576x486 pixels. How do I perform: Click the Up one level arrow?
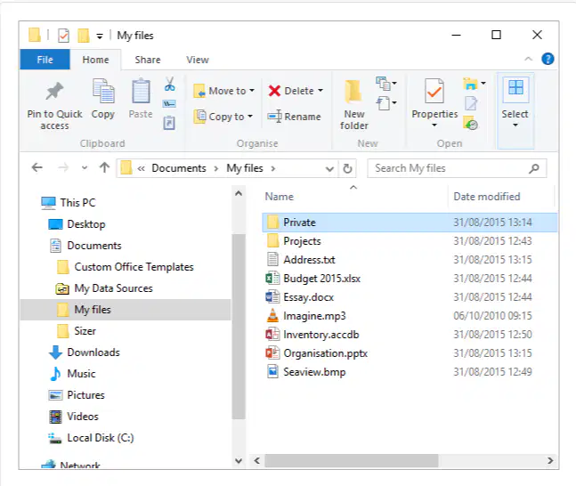[105, 168]
